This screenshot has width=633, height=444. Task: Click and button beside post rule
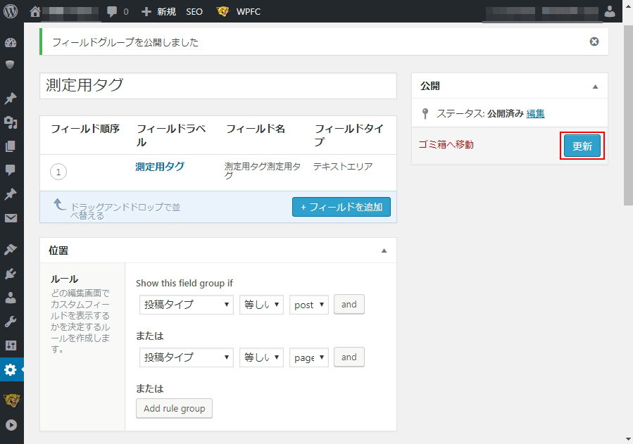tap(349, 305)
